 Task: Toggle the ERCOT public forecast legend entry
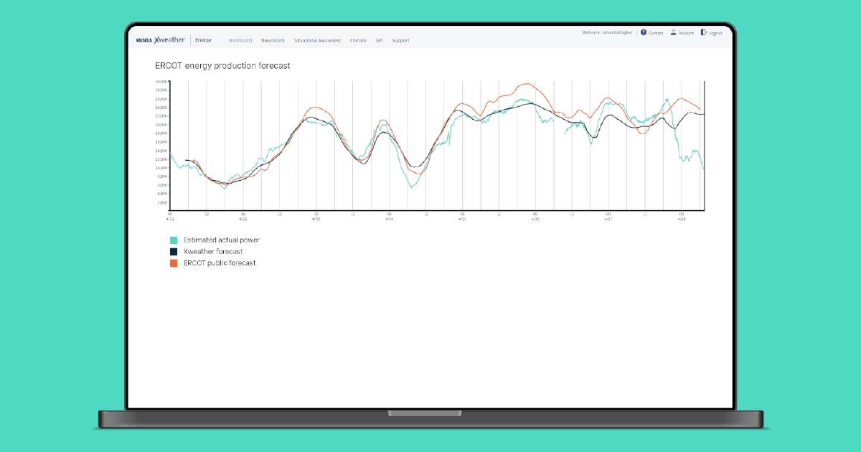click(218, 263)
